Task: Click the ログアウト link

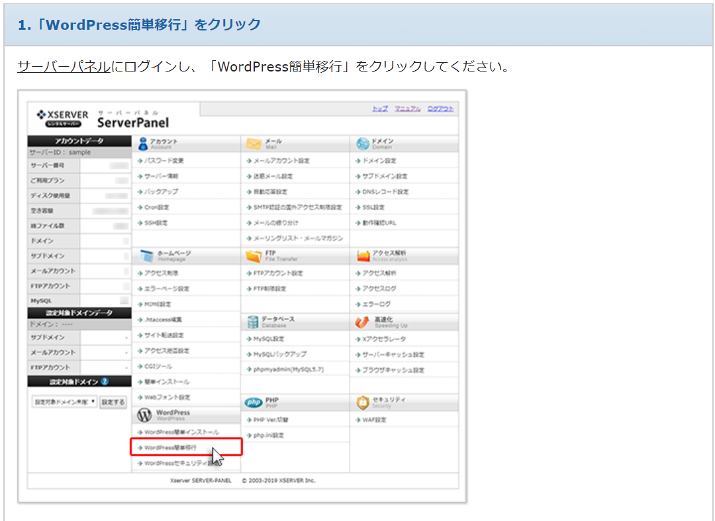Action: 440,109
